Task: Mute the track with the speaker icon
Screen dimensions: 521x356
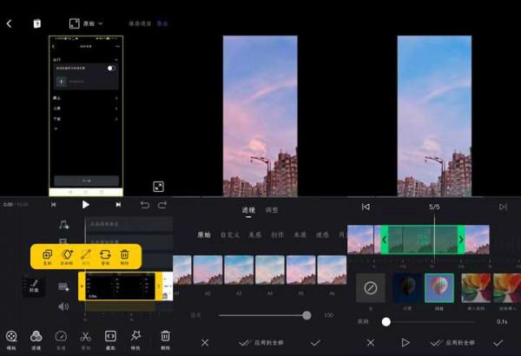Action: click(63, 307)
